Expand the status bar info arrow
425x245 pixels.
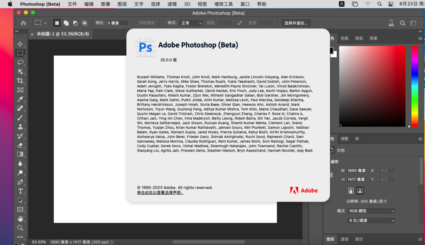tap(112, 242)
